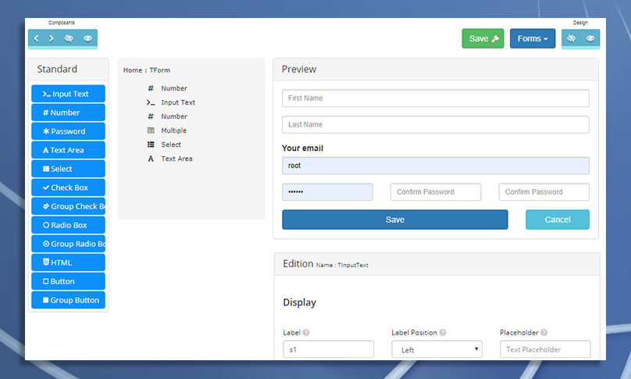
Task: Click the help icon next to Placeholder
Action: [x=544, y=332]
